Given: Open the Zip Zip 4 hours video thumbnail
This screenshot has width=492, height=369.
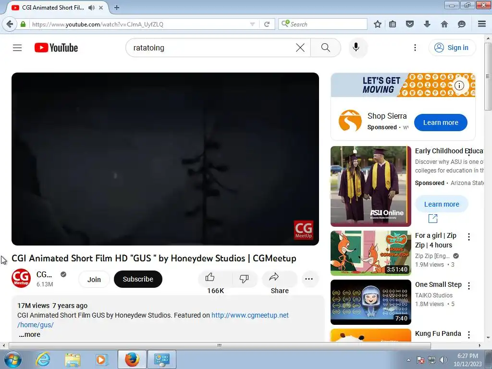Looking at the screenshot, I should [x=370, y=253].
